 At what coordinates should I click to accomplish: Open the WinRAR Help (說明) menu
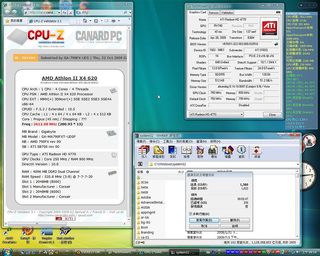pos(215,142)
